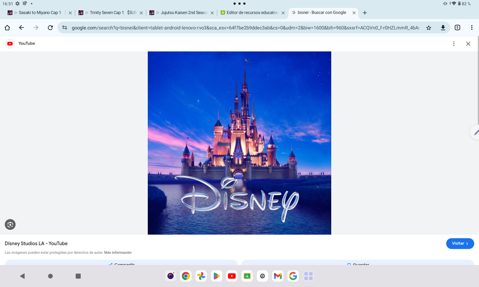Go to Chrome home page
Screen dimensions: 479x287
click(x=7, y=28)
